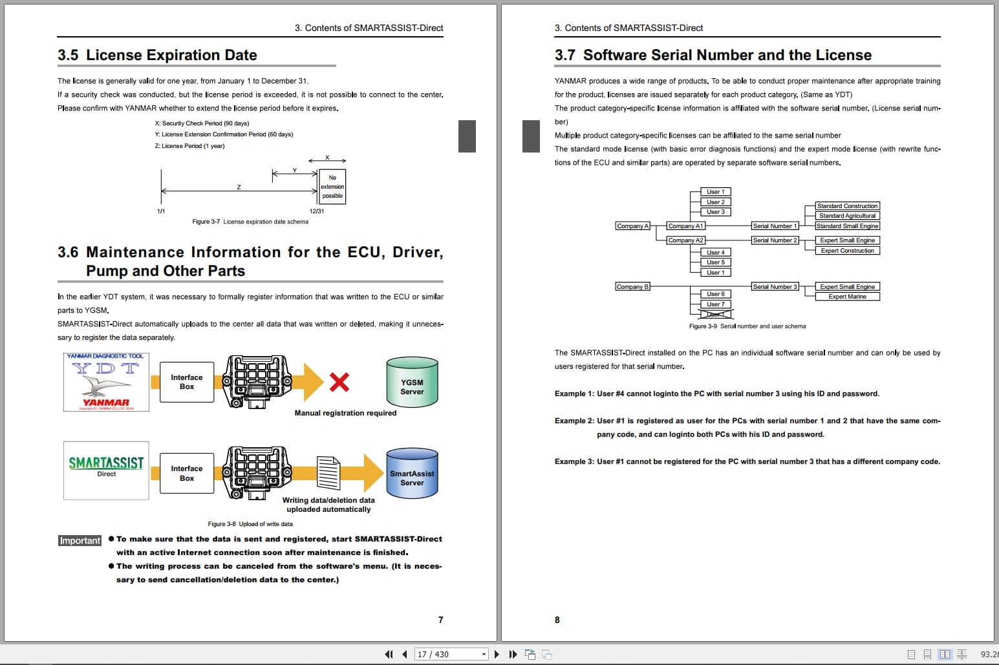Click the "Z: License Period (1 year)" line
999x665 pixels.
pos(189,146)
